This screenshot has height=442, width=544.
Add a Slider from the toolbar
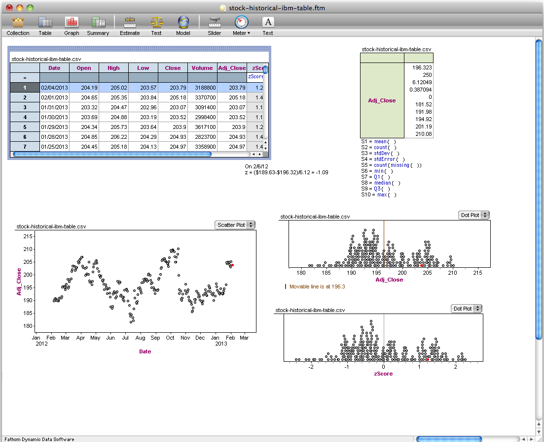[x=214, y=23]
